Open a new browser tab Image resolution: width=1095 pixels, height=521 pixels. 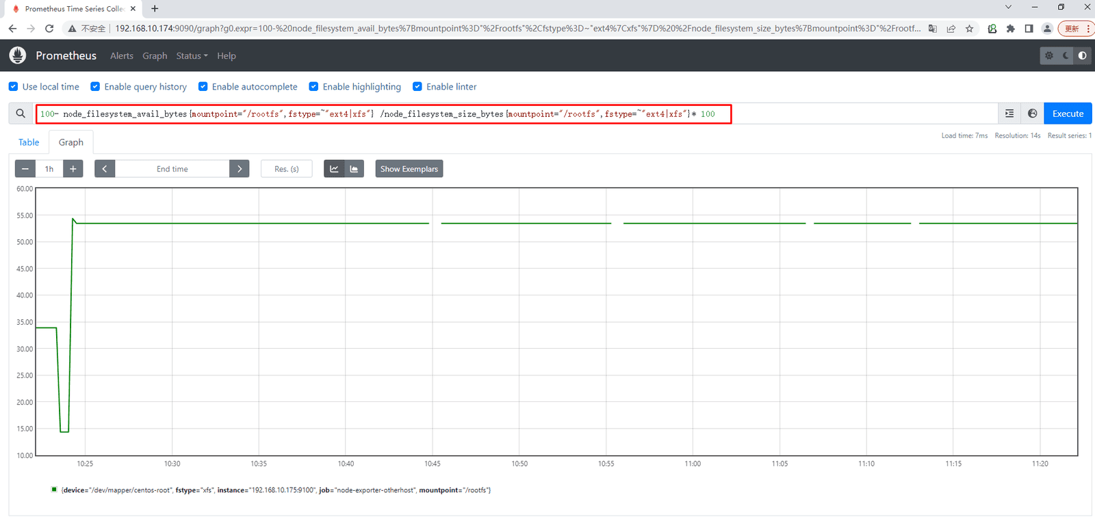[155, 9]
